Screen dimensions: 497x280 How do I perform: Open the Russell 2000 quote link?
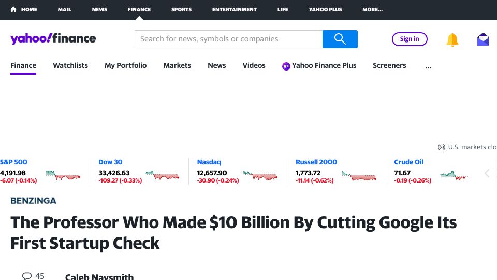[x=316, y=162]
